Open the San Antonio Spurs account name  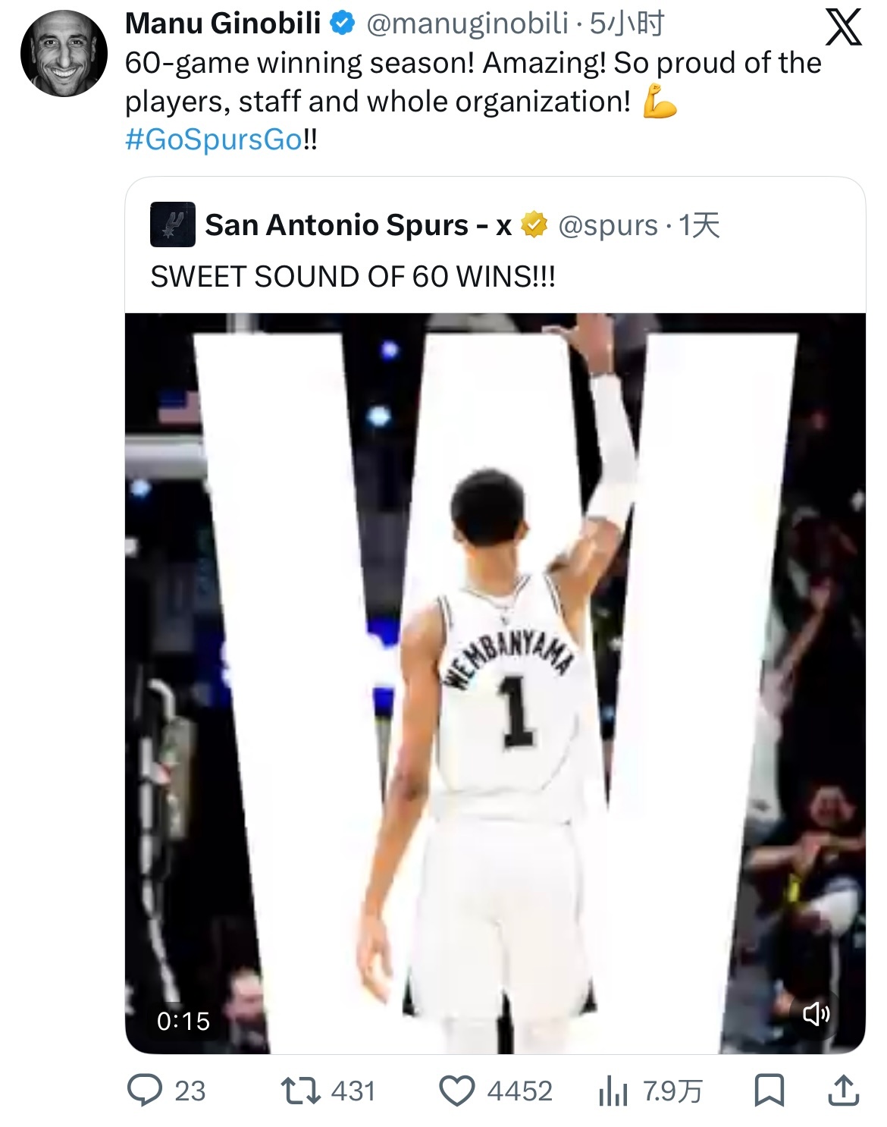click(358, 225)
